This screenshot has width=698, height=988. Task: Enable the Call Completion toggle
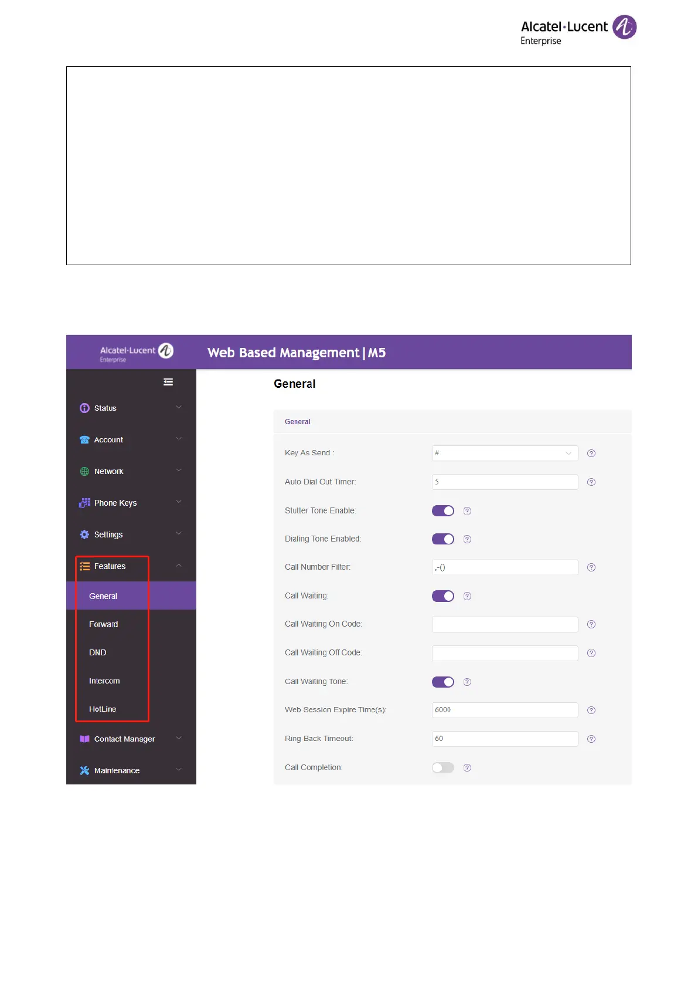[x=443, y=768]
